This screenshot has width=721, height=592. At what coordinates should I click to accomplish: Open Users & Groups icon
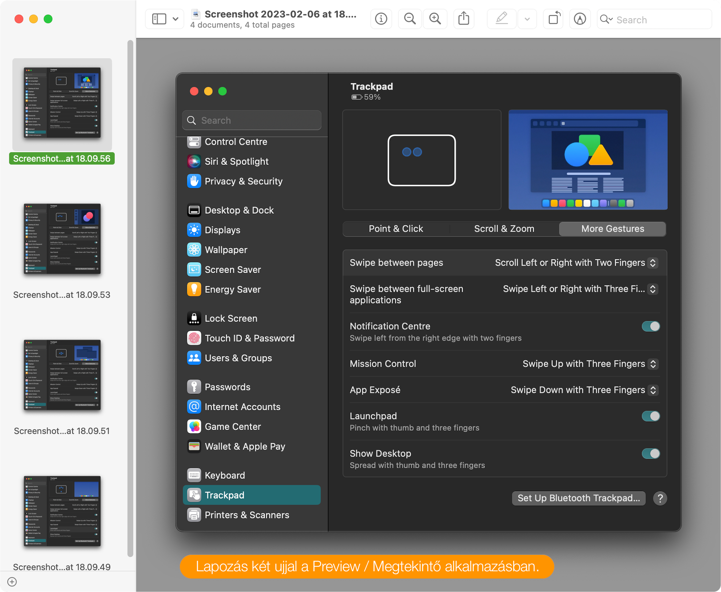click(x=194, y=358)
